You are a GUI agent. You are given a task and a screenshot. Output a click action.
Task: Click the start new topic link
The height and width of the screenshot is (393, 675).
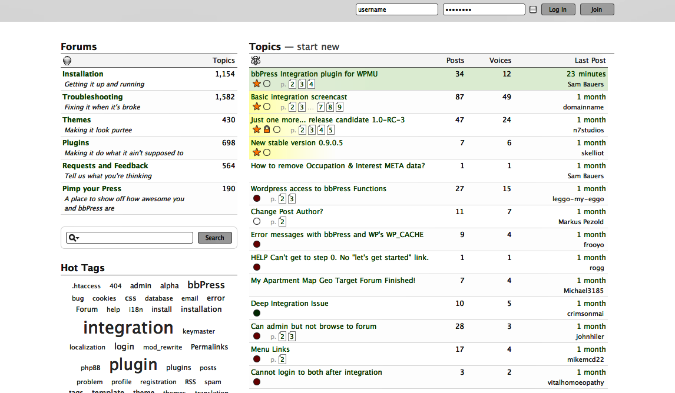[x=318, y=47]
